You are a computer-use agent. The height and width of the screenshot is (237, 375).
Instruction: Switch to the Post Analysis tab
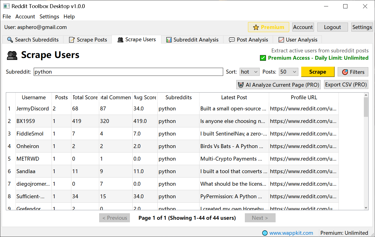coord(249,40)
